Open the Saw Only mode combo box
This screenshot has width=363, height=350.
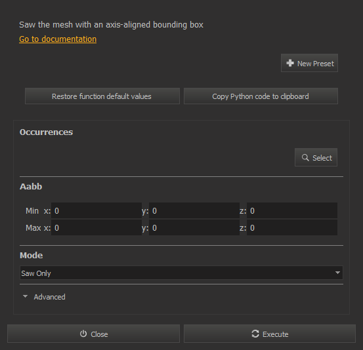(x=181, y=273)
